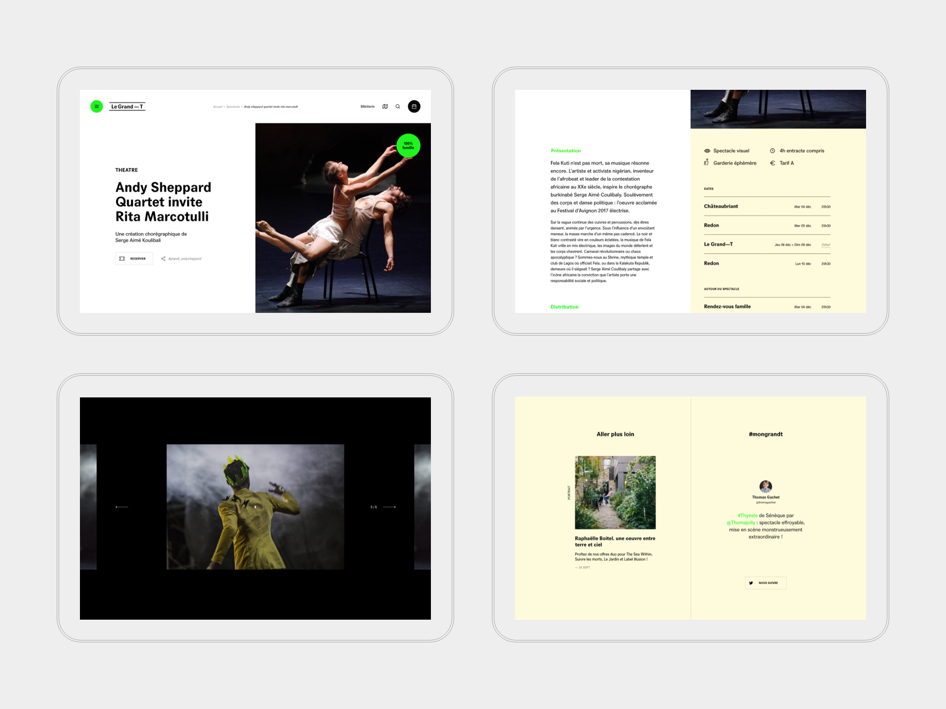The height and width of the screenshot is (709, 946).
Task: Click the play button on video
Action: (255, 507)
